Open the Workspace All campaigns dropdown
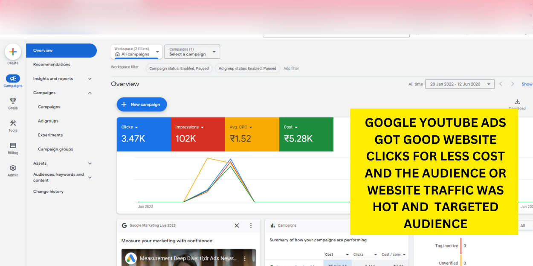 (136, 51)
